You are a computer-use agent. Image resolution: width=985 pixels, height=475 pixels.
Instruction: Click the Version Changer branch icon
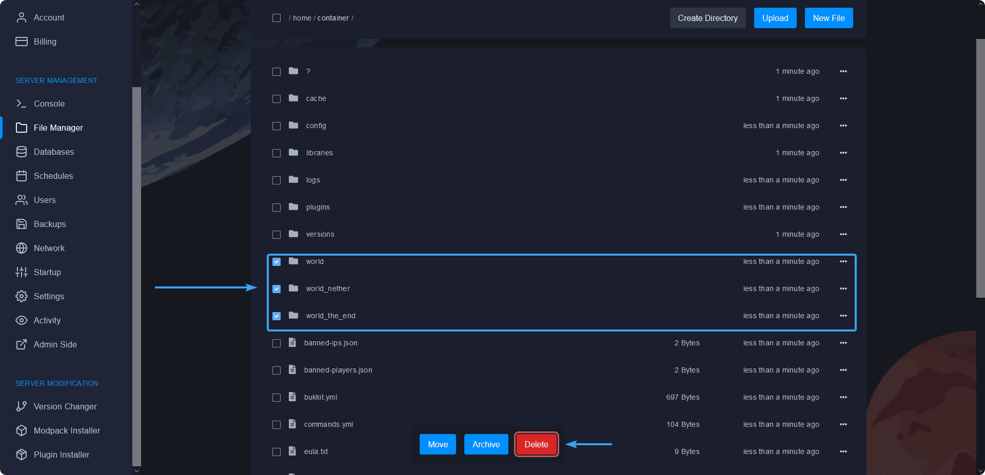[x=21, y=406]
